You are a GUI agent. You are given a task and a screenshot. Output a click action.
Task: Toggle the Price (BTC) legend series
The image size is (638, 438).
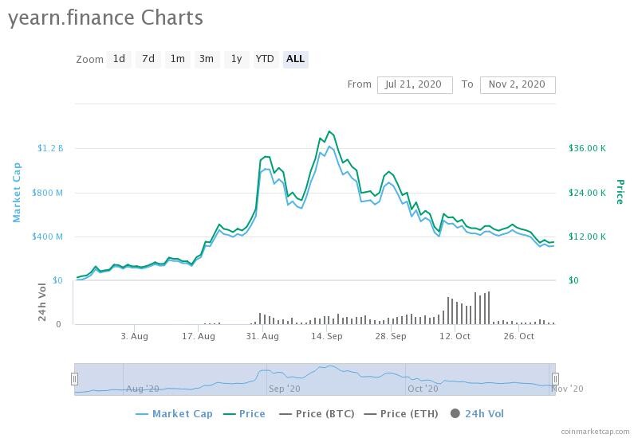(x=317, y=414)
